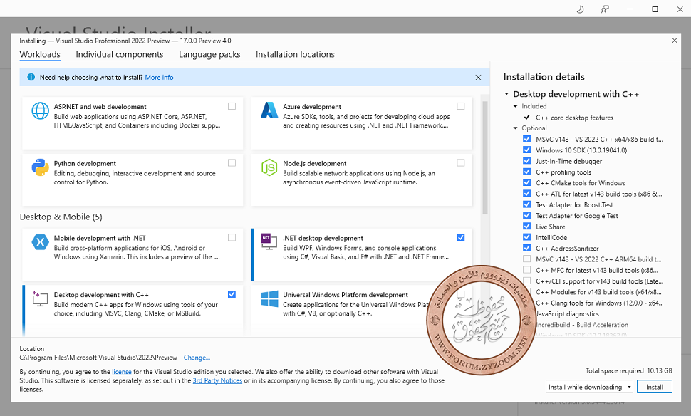
Task: Click the Install button
Action: [x=655, y=387]
